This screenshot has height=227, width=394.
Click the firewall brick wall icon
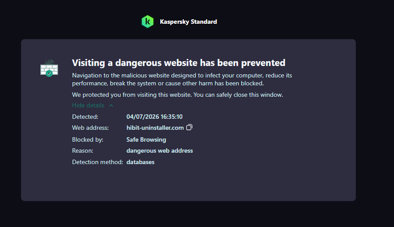(49, 68)
